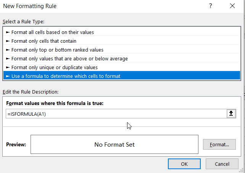Viewport: 245px width, 173px height.
Task: Confirm the rule with OK
Action: click(x=184, y=164)
